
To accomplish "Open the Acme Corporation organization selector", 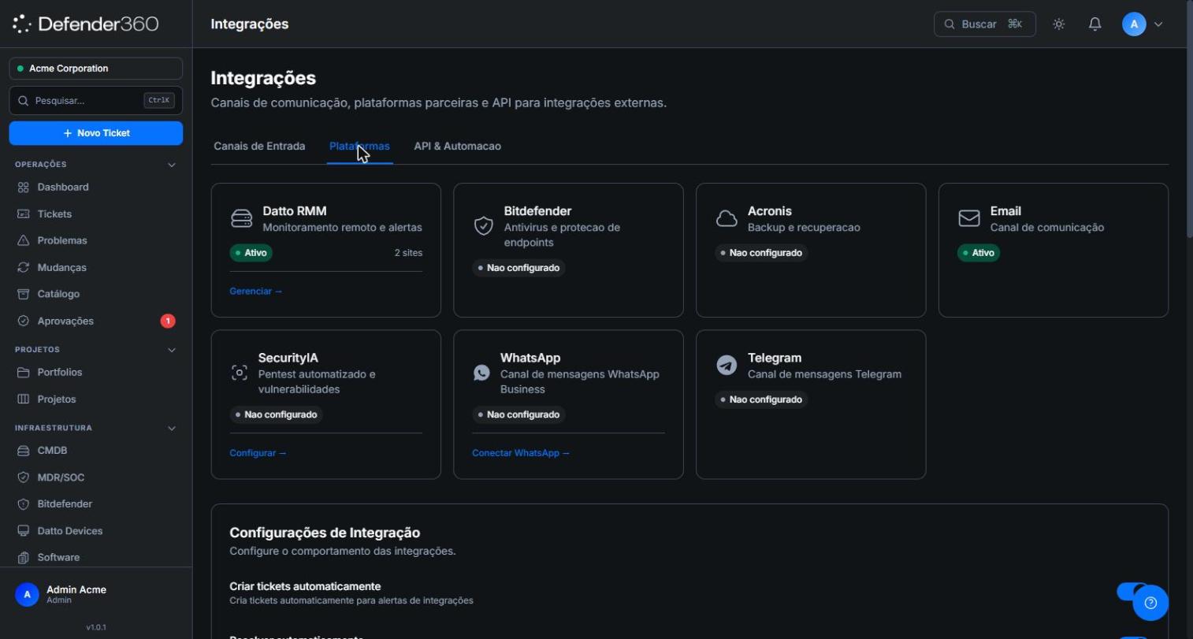I will [x=96, y=69].
